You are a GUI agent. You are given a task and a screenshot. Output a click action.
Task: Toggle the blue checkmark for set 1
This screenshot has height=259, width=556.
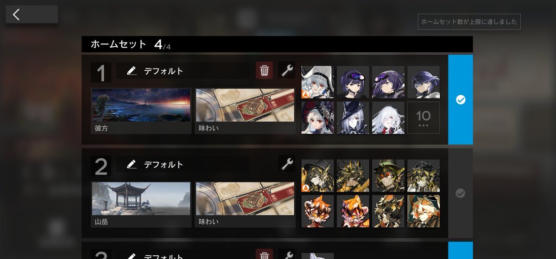click(461, 100)
